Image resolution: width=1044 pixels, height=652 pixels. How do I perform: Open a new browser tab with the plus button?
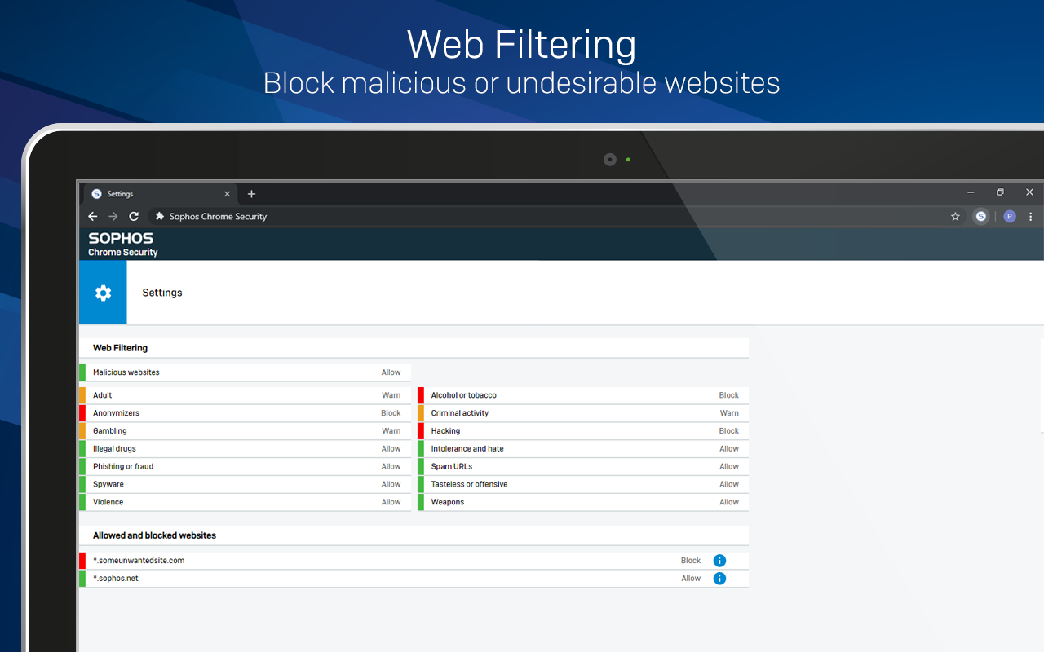251,194
